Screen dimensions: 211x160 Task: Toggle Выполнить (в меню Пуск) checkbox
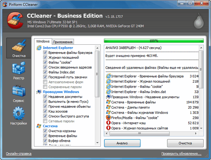pos(45,102)
